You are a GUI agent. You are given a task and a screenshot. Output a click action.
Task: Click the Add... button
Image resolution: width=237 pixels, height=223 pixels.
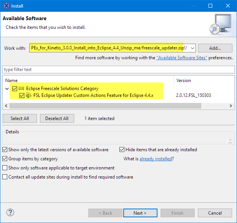point(215,48)
